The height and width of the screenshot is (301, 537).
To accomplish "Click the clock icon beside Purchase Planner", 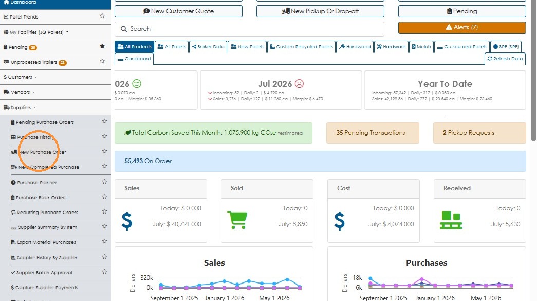I will pos(13,182).
